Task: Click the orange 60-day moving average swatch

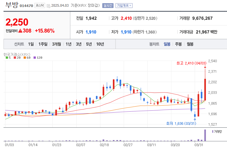Action: click(25, 58)
